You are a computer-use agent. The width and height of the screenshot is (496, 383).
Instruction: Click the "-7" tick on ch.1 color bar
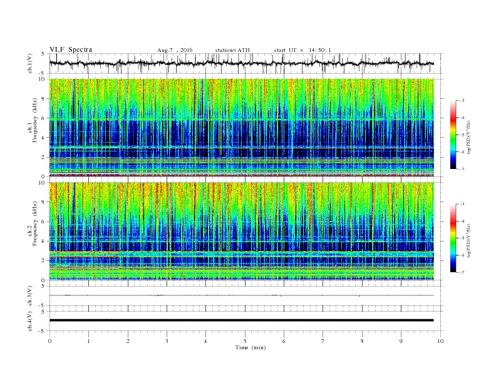point(462,169)
